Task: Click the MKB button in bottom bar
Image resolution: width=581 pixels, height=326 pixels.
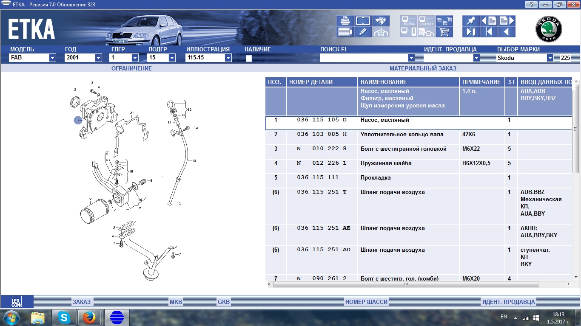Action: click(176, 302)
